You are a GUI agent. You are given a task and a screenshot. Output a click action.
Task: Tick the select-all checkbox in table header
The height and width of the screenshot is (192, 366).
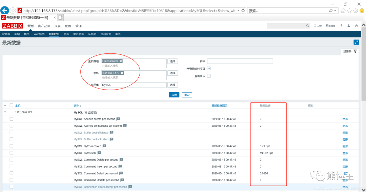coord(11,105)
